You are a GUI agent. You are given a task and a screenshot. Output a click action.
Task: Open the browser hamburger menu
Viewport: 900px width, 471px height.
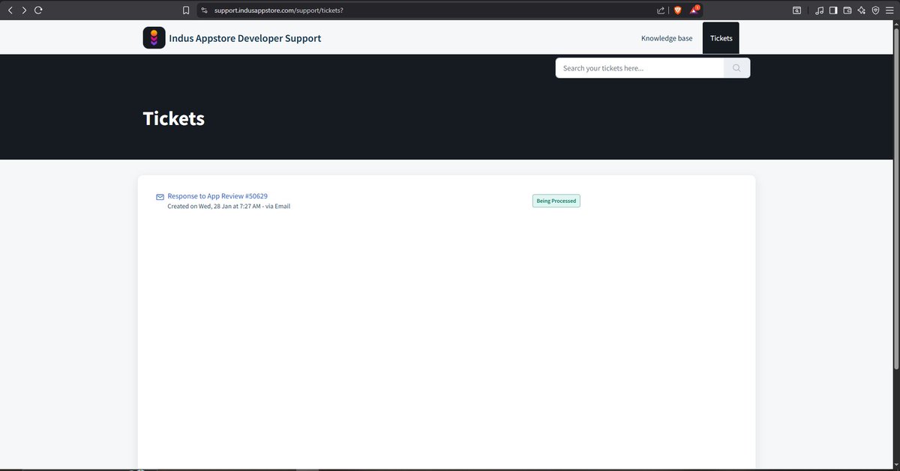[889, 10]
